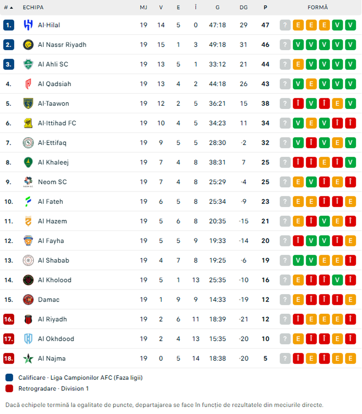Click Al Riyadh's gray question mark badge
362x414 pixels.
(285, 319)
